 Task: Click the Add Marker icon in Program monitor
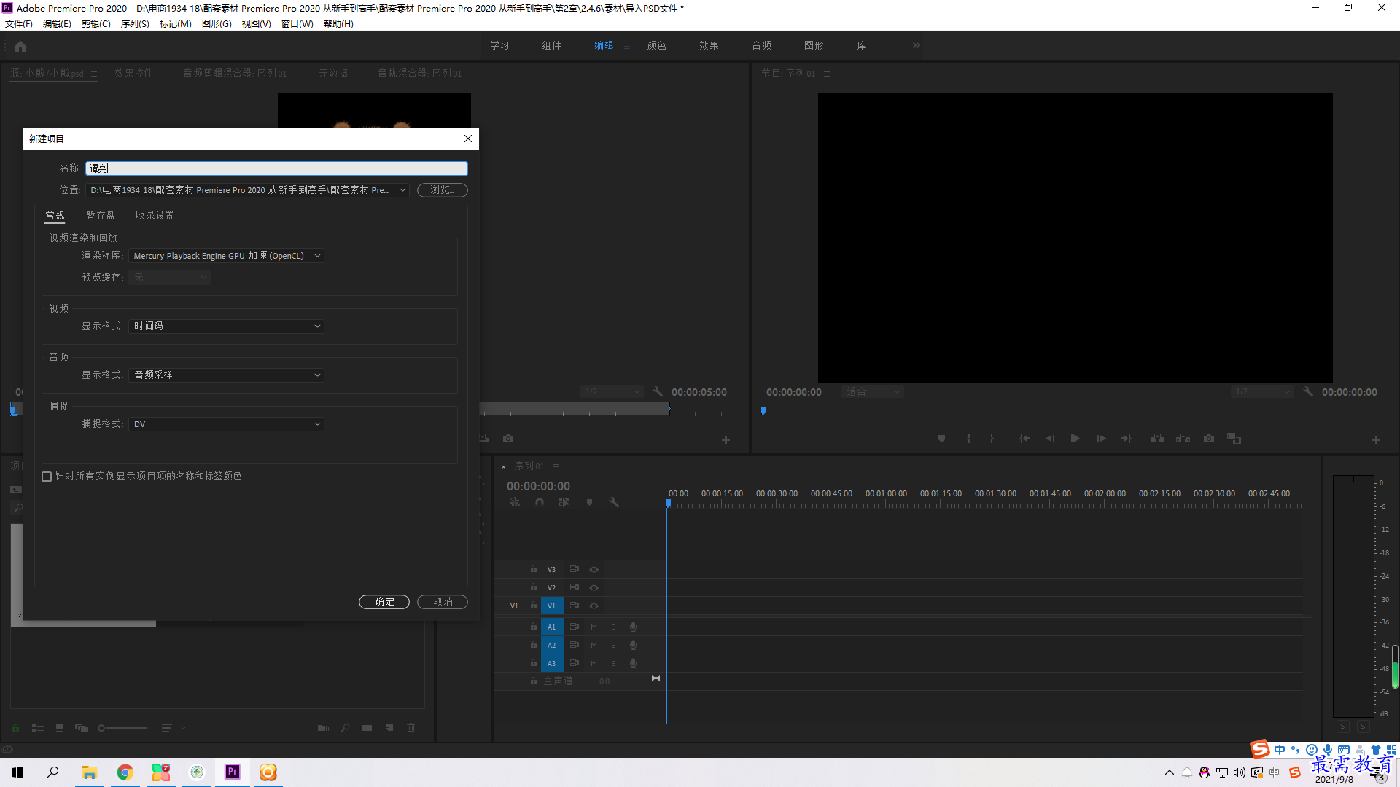point(941,439)
